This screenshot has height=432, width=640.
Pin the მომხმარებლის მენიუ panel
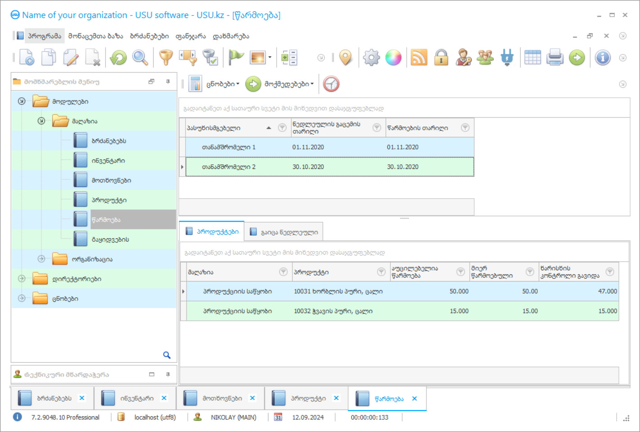point(168,82)
